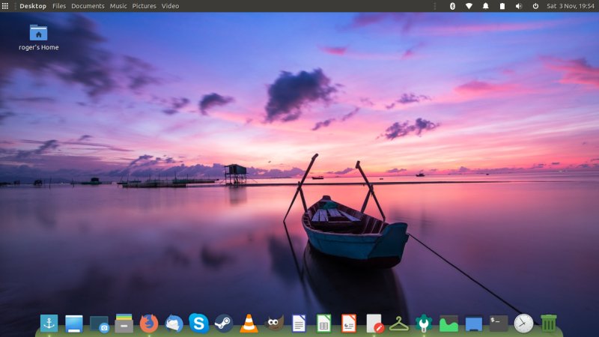Launch VLC media player cone icon
Screen dimensions: 599x337
(249, 324)
